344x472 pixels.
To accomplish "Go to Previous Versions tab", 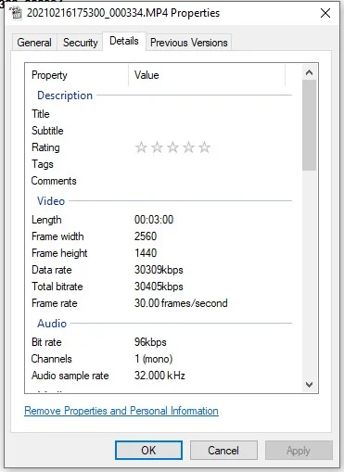I will pyautogui.click(x=189, y=43).
